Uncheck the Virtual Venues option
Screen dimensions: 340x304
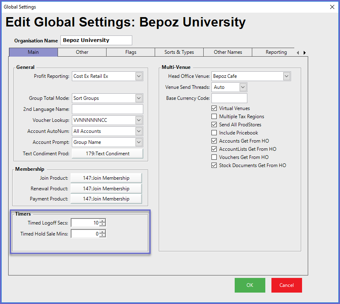click(x=214, y=108)
